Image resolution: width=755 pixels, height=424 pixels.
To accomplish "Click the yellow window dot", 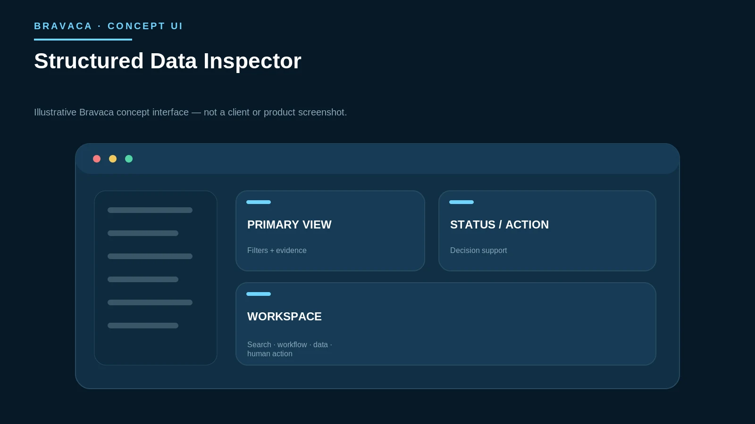I will pos(113,159).
